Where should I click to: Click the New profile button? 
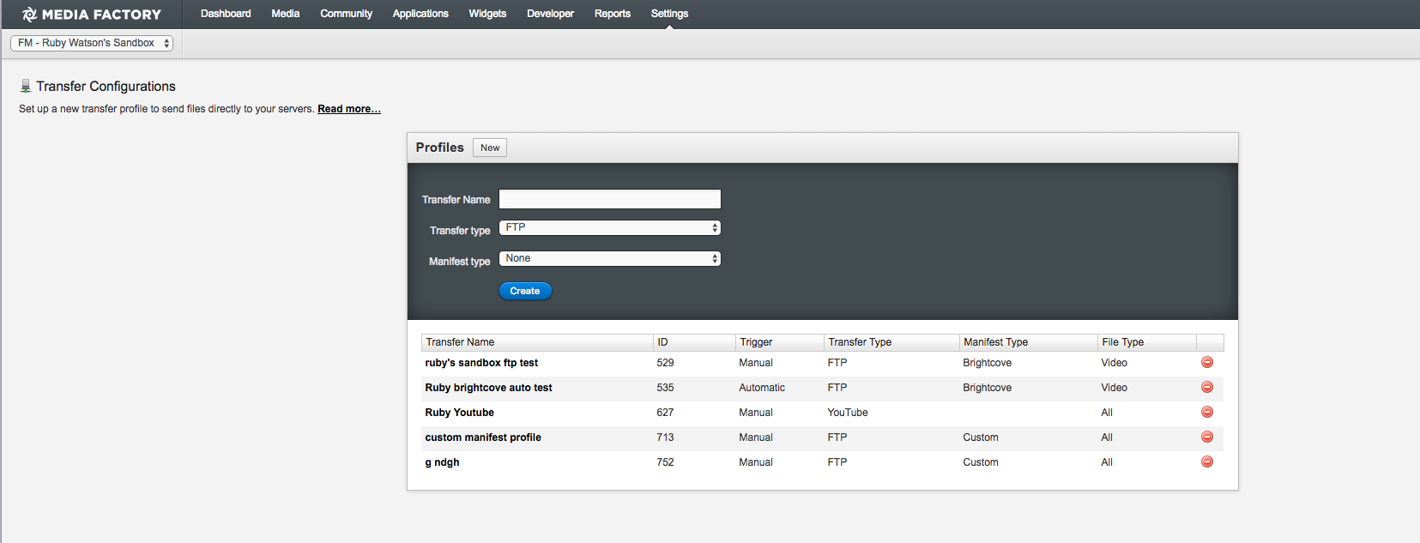coord(490,148)
